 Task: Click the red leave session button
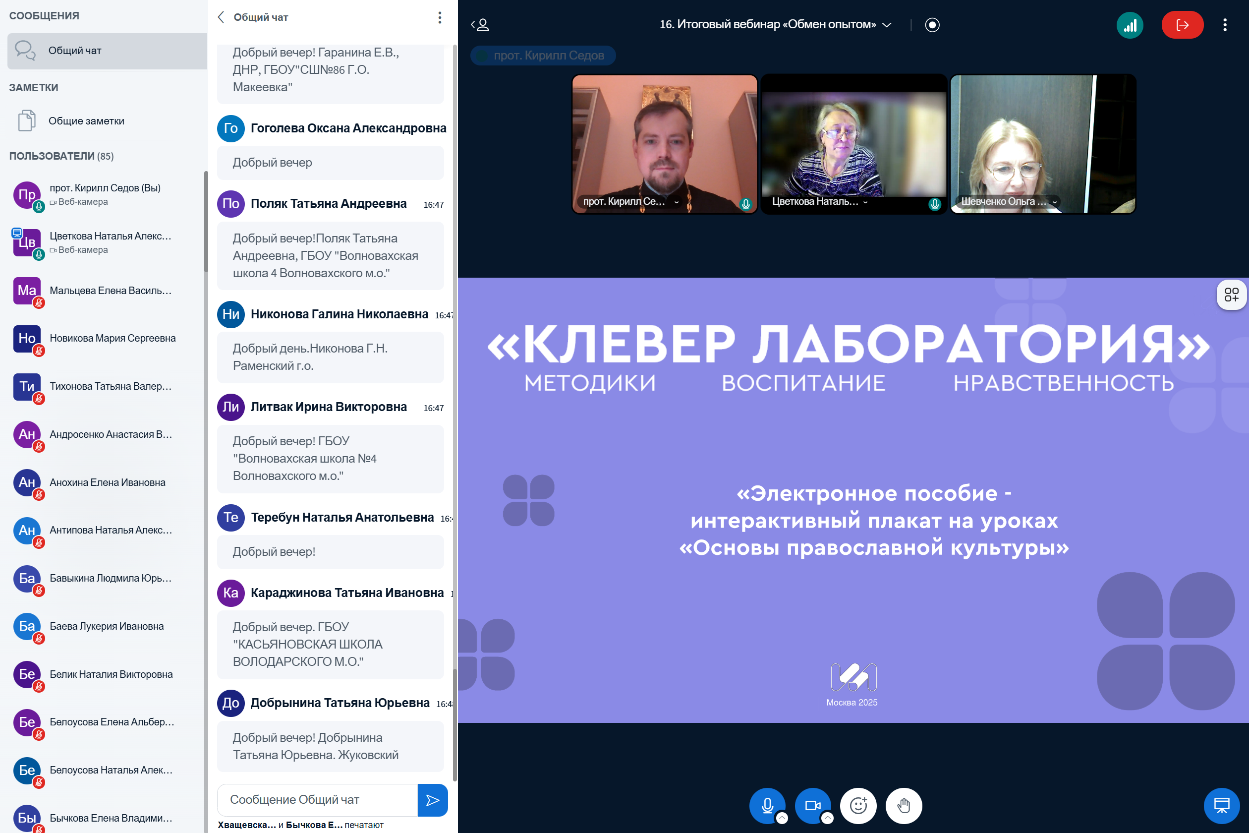(1182, 25)
